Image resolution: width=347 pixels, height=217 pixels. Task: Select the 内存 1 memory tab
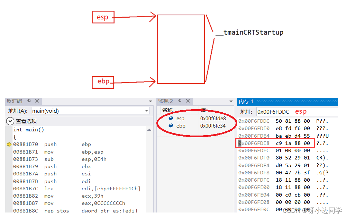pyautogui.click(x=246, y=102)
